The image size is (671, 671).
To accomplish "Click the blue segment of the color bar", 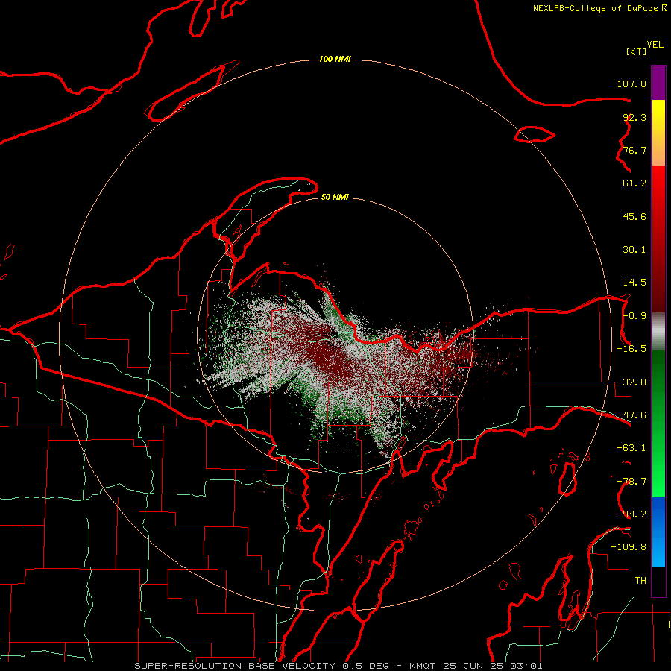I will click(x=658, y=532).
